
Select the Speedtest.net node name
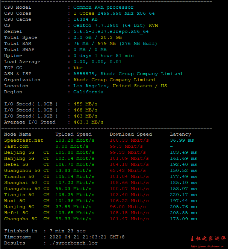point(23,140)
